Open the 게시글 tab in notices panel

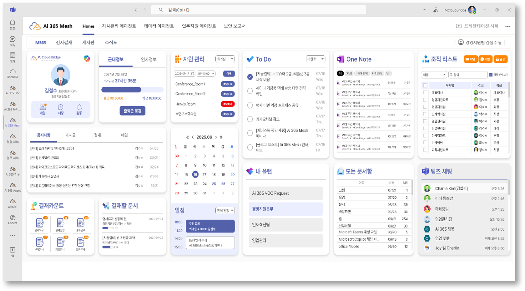pos(70,135)
